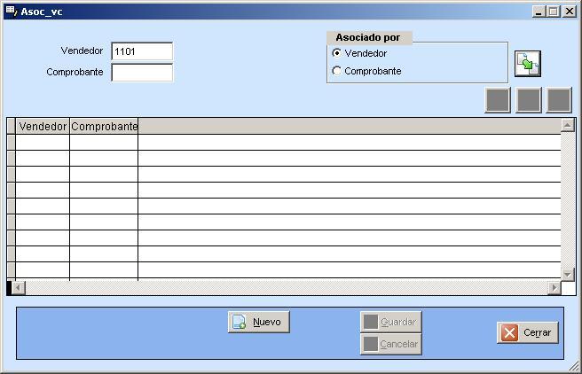Click the rightmost gray square button above the grid
This screenshot has height=374, width=582.
pos(559,100)
